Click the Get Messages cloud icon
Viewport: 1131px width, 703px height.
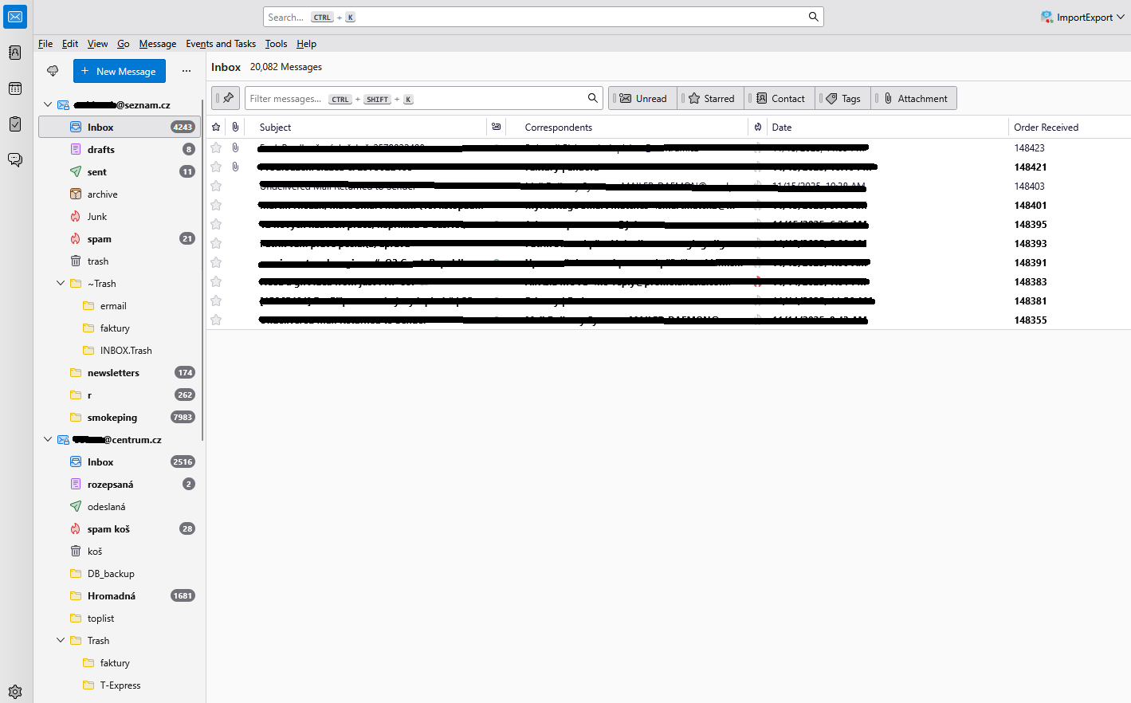coord(53,71)
